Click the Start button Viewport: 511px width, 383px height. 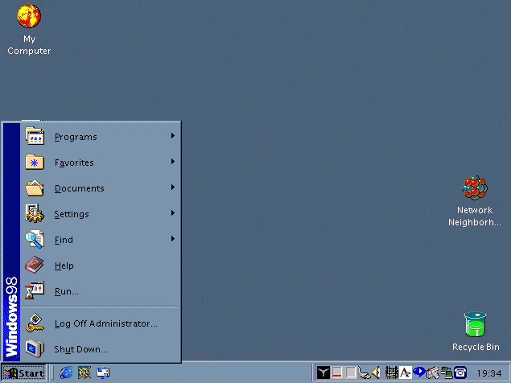pyautogui.click(x=23, y=373)
